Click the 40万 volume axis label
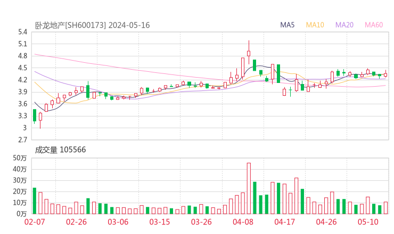This screenshot has width=394, height=234. [x=20, y=169]
